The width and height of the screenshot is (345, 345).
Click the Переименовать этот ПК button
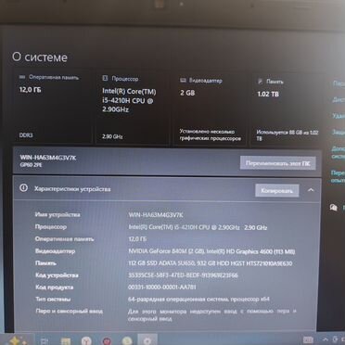tap(278, 163)
